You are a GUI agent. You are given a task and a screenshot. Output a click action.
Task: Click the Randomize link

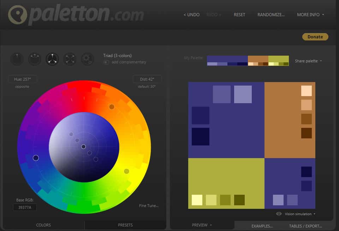pos(271,15)
